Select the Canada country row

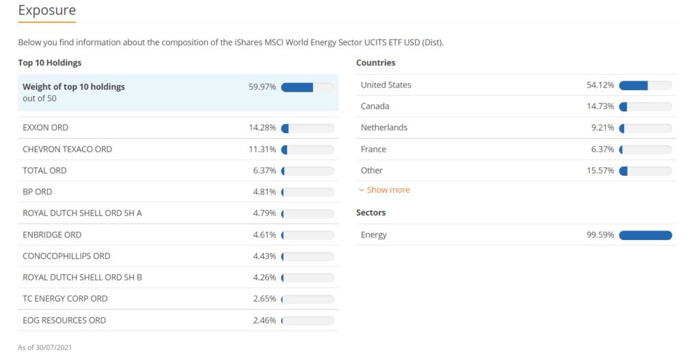[x=516, y=106]
